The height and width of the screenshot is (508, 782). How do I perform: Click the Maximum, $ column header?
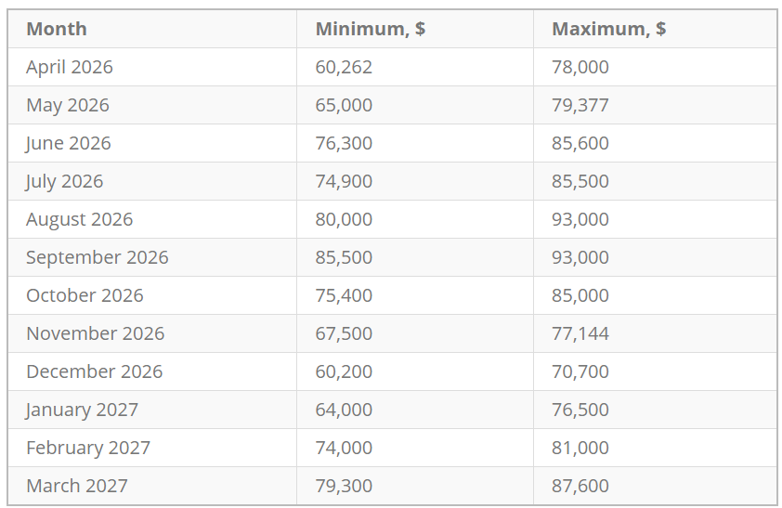(608, 29)
